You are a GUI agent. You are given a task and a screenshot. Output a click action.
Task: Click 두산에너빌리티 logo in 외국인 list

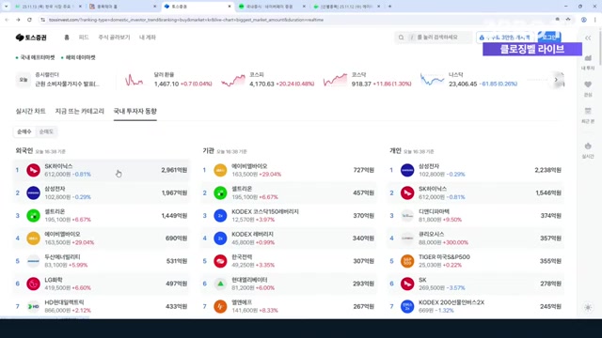tap(34, 261)
